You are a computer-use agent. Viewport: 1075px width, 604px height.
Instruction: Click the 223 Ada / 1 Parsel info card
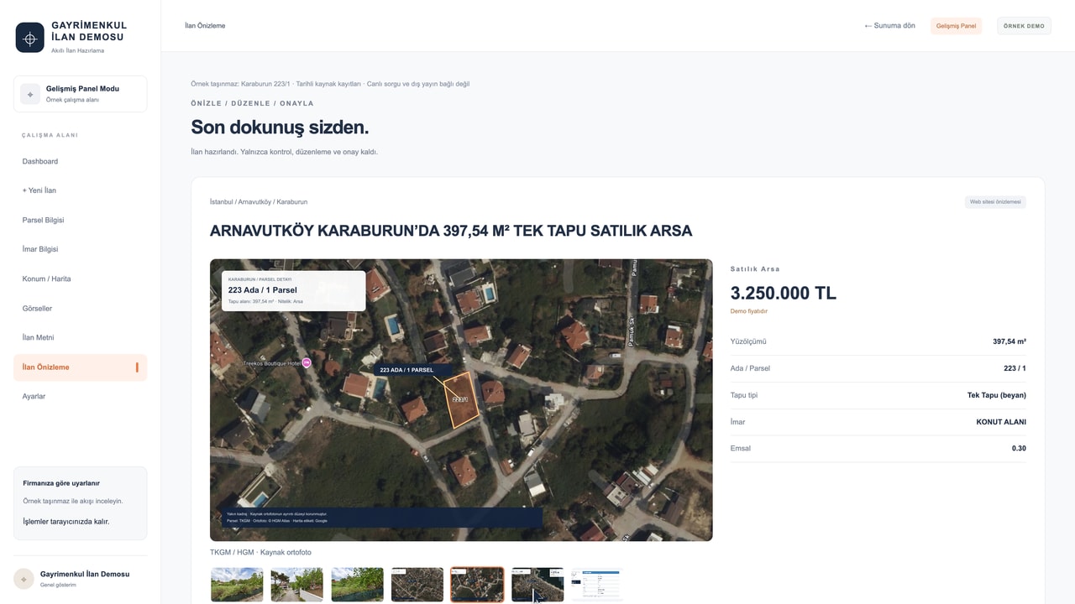pyautogui.click(x=293, y=291)
